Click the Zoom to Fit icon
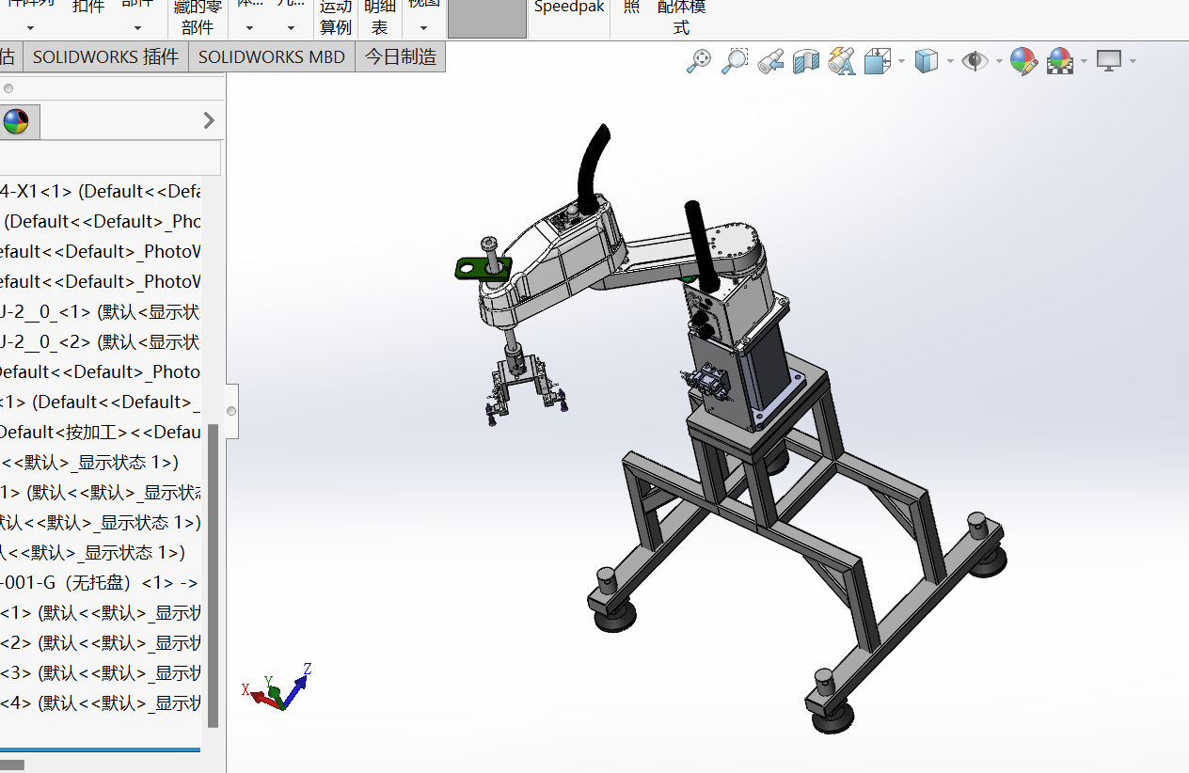The image size is (1189, 773). coord(699,61)
